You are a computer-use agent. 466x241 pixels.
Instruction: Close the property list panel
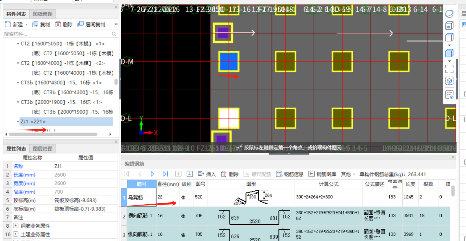coord(116,142)
